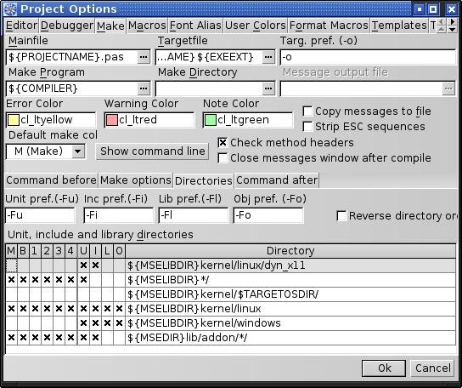
Task: Open the Error Color cl_ltyellow combo
Action: click(51, 120)
